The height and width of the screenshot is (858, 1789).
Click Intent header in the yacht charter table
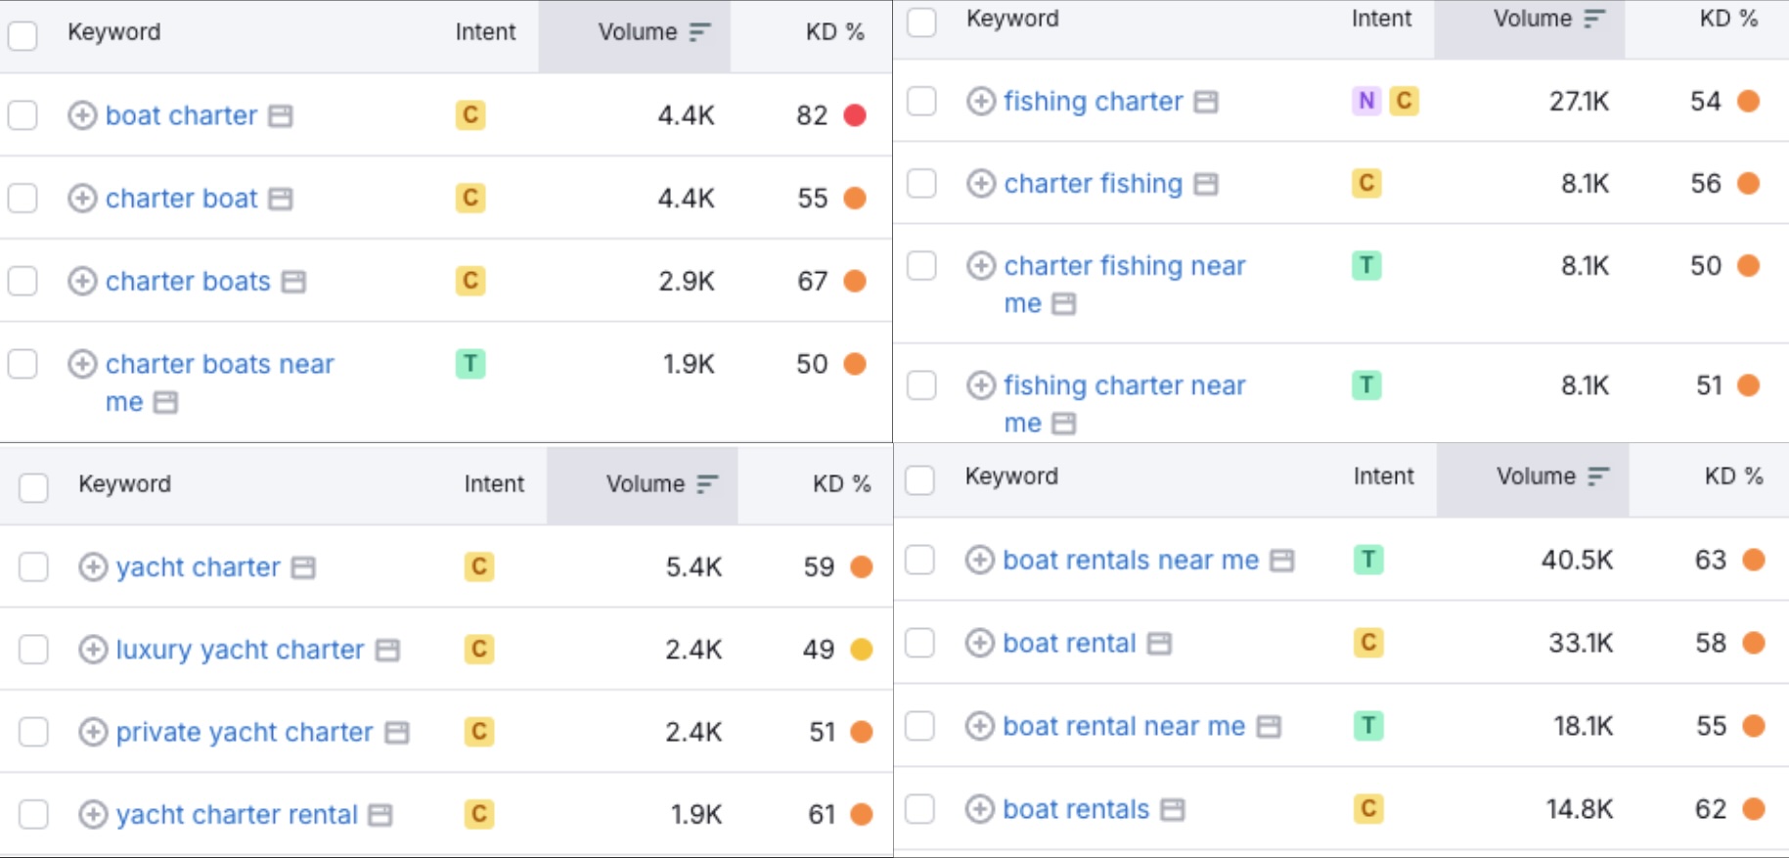click(494, 484)
